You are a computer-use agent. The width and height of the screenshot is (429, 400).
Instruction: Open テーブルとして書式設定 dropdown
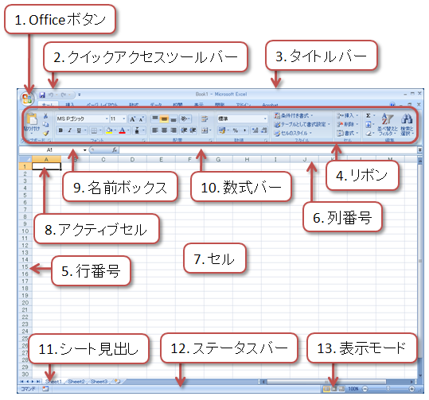coord(302,124)
